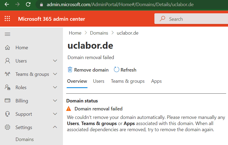
Task: Click the Settings gear icon in sidebar
Action: point(7,127)
